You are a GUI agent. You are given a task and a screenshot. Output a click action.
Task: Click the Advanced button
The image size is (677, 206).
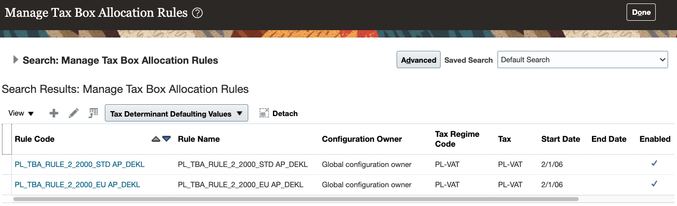tap(418, 60)
